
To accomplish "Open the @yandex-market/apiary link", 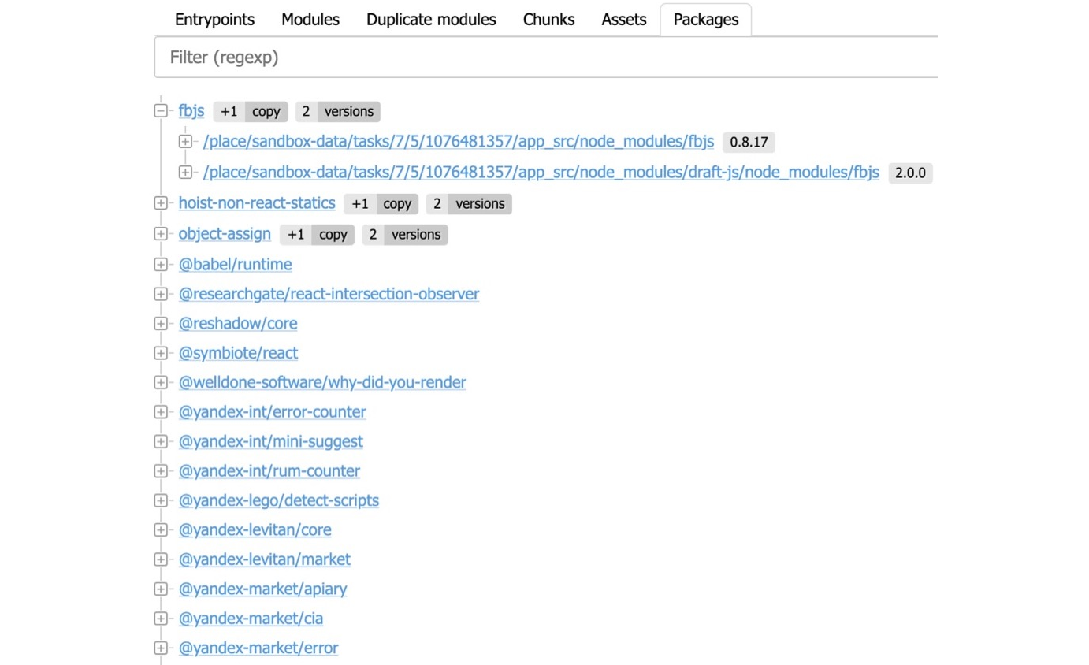I will [263, 589].
